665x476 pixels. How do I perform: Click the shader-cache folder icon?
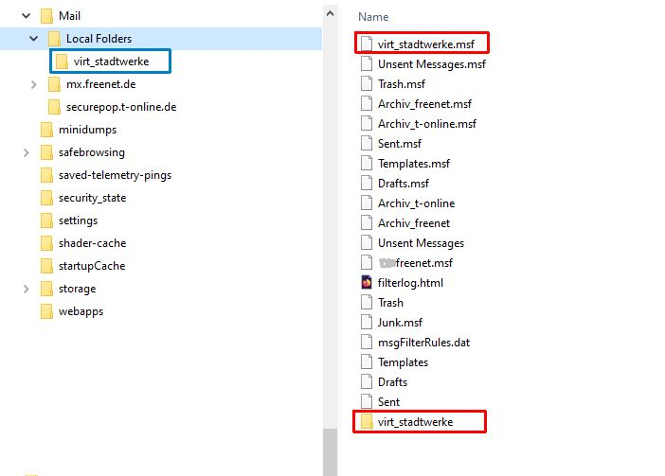click(46, 243)
